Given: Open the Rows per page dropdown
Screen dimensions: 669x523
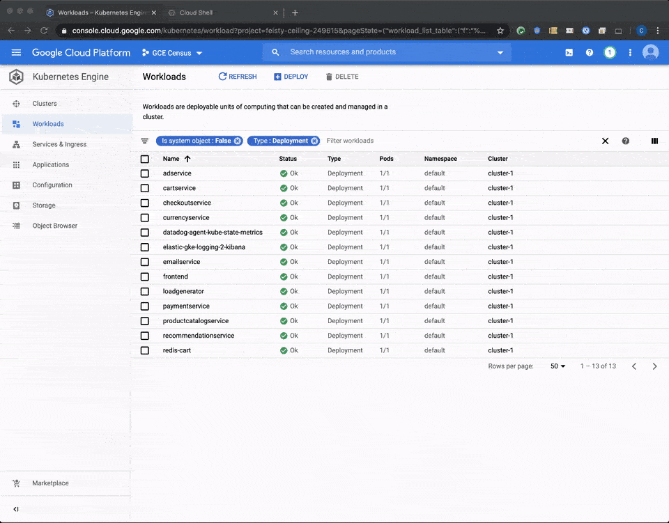Looking at the screenshot, I should click(557, 366).
